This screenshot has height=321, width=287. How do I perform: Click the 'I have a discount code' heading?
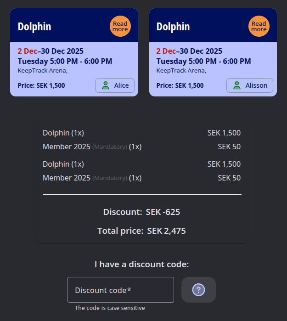(x=141, y=265)
